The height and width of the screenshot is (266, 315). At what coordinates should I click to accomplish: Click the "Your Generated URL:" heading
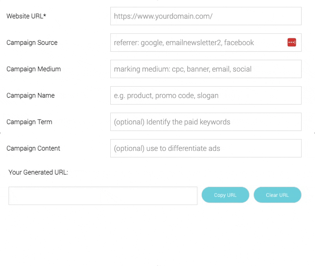coord(38,172)
